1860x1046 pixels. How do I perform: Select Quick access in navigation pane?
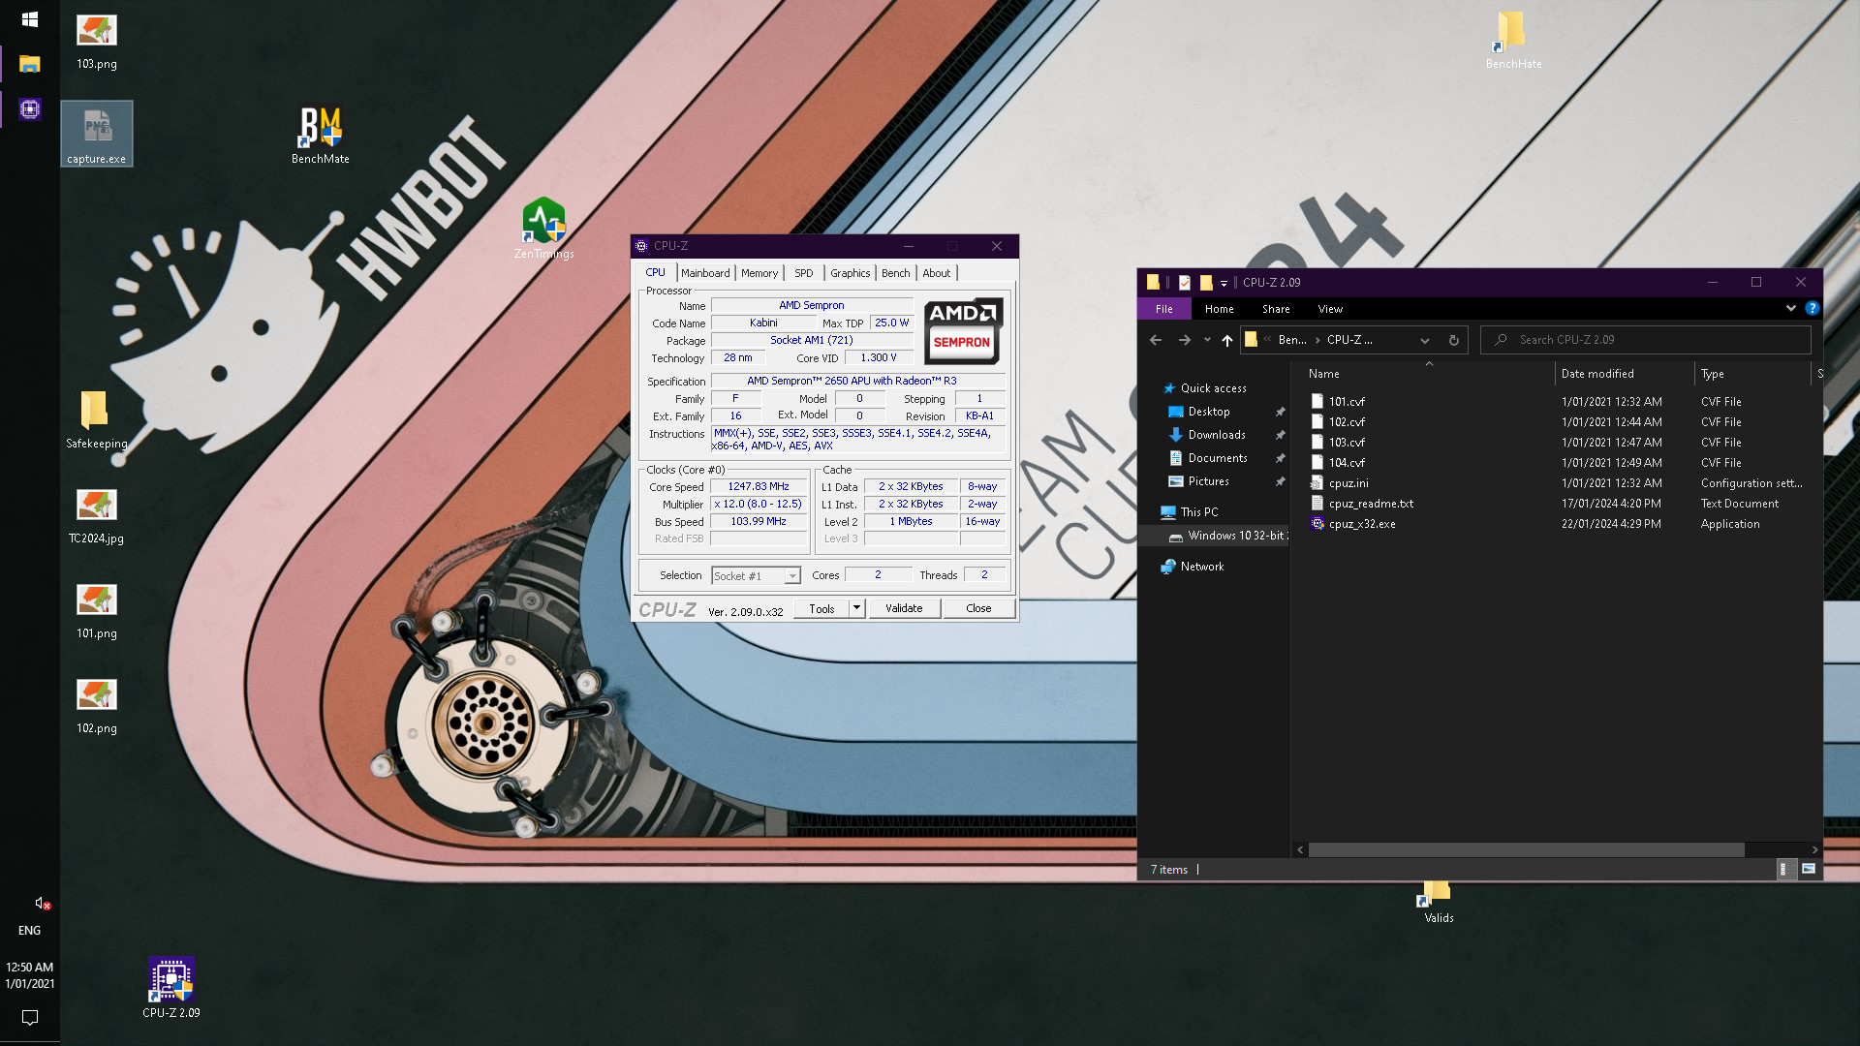point(1213,388)
